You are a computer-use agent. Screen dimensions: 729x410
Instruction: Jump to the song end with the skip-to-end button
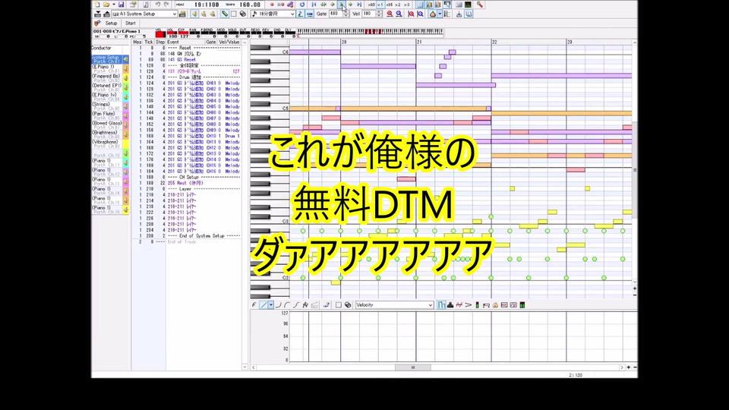359,5
